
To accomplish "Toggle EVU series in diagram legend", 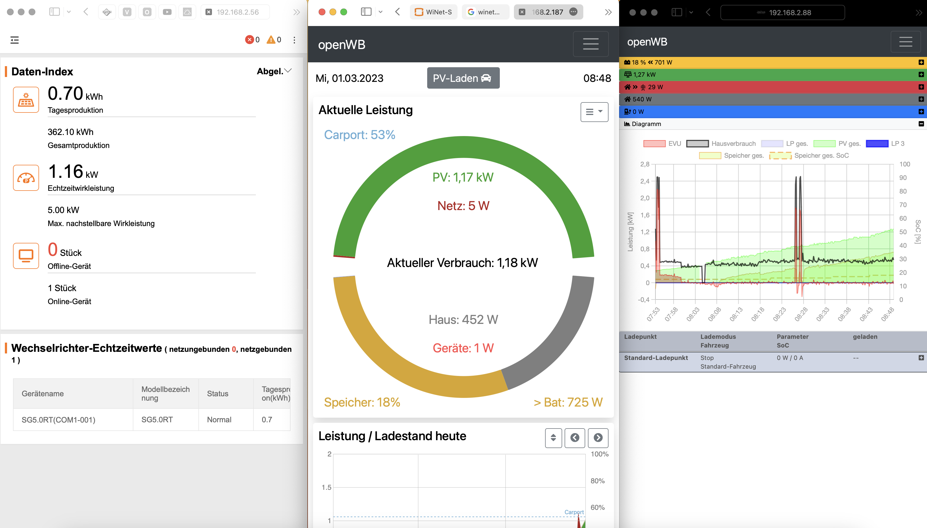I will 654,144.
